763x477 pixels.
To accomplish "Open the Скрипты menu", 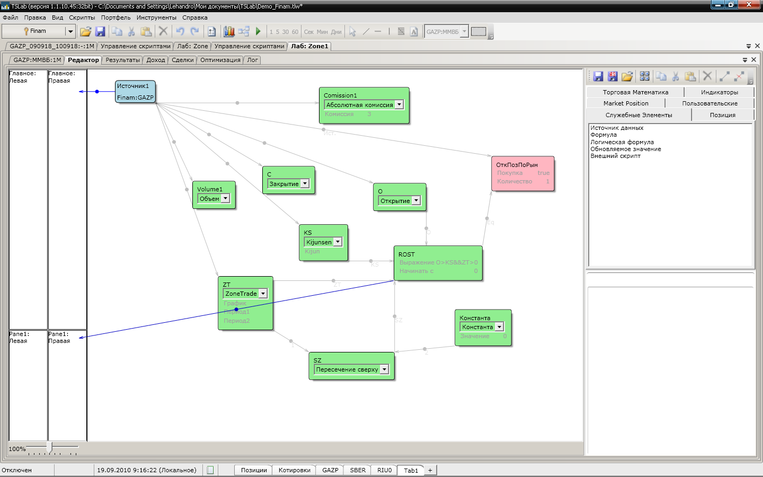I will [x=82, y=17].
